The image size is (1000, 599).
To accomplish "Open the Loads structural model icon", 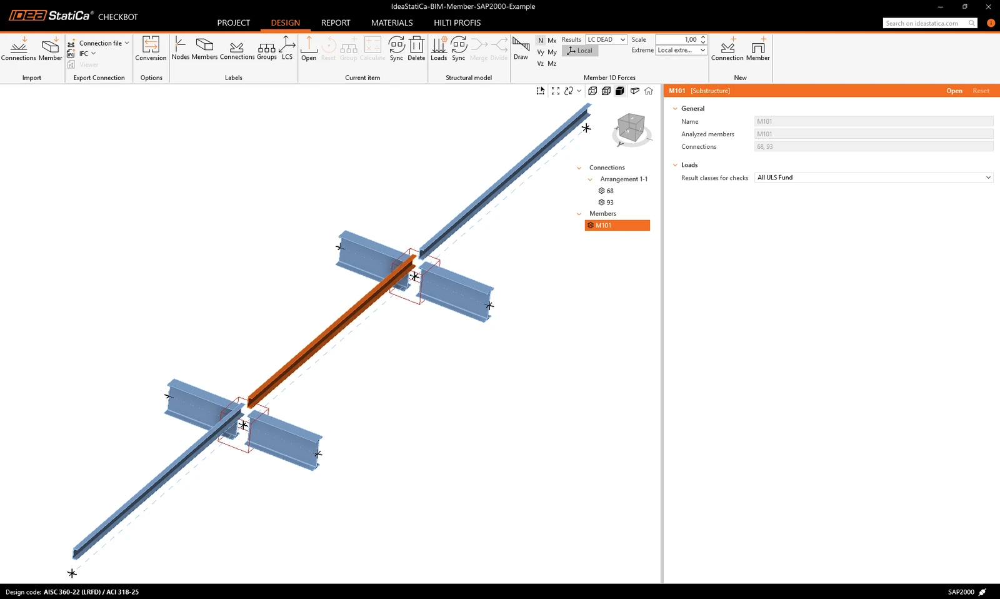I will (x=439, y=49).
